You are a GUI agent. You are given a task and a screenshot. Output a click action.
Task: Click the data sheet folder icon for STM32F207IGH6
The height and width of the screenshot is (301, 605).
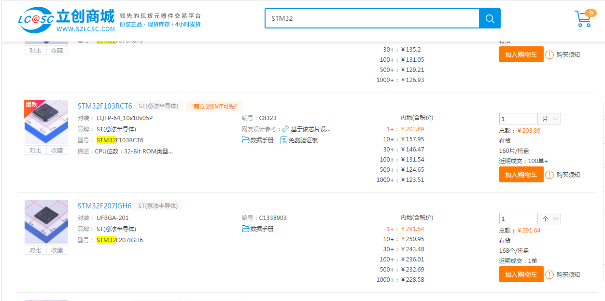point(245,229)
